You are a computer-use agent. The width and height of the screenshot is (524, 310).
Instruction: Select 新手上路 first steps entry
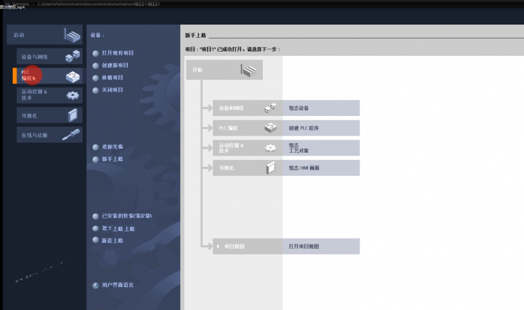pos(112,159)
